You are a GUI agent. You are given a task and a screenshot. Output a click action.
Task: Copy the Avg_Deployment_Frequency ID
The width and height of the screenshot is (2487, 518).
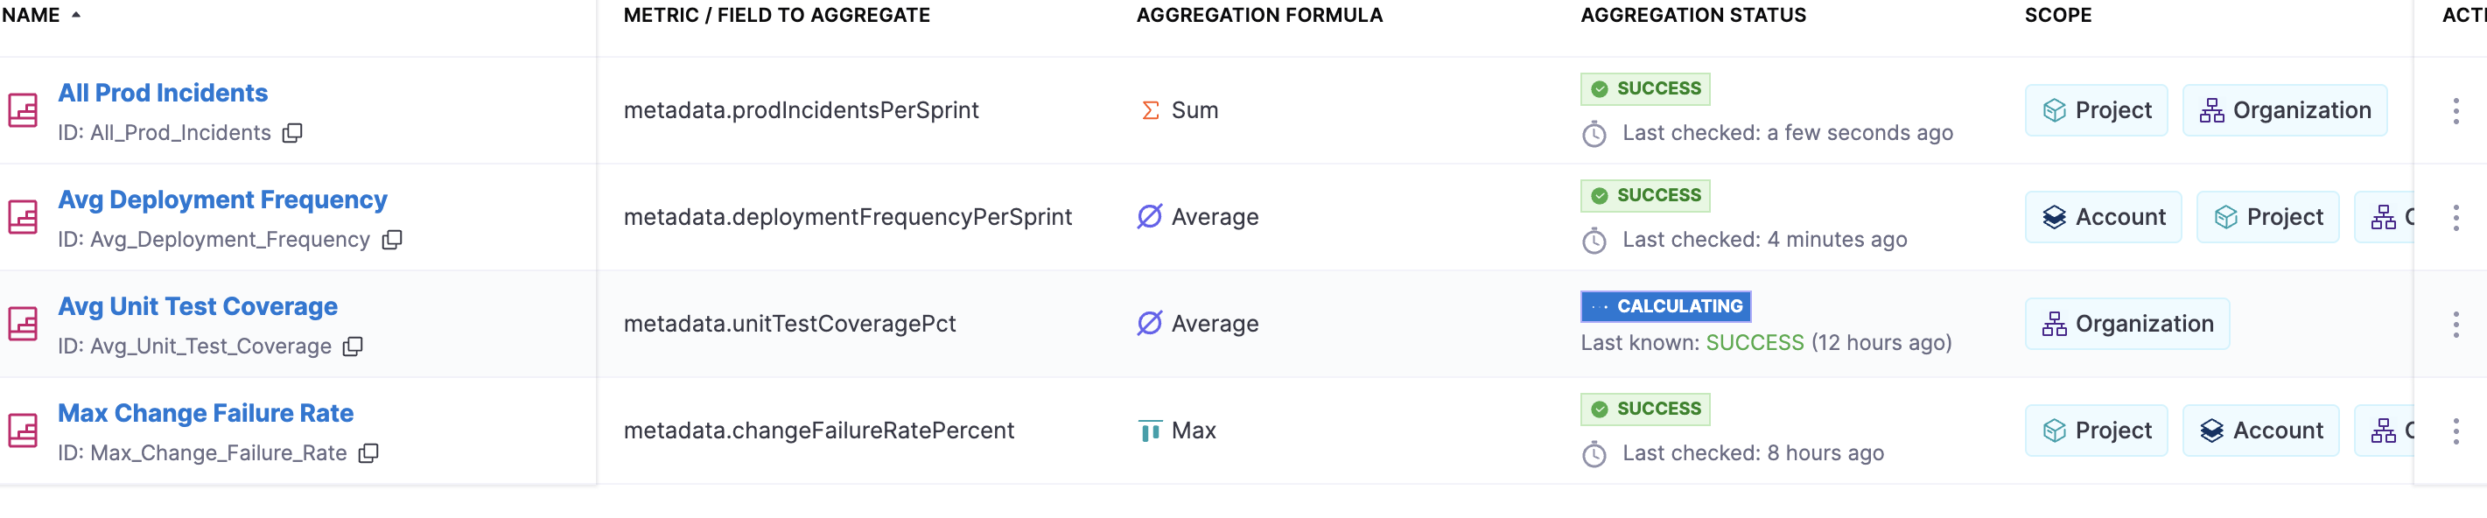(x=392, y=241)
